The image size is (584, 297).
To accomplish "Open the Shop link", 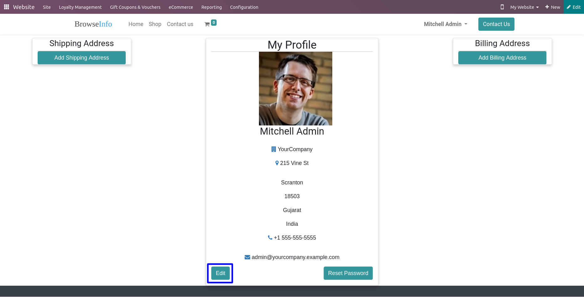I will [155, 24].
